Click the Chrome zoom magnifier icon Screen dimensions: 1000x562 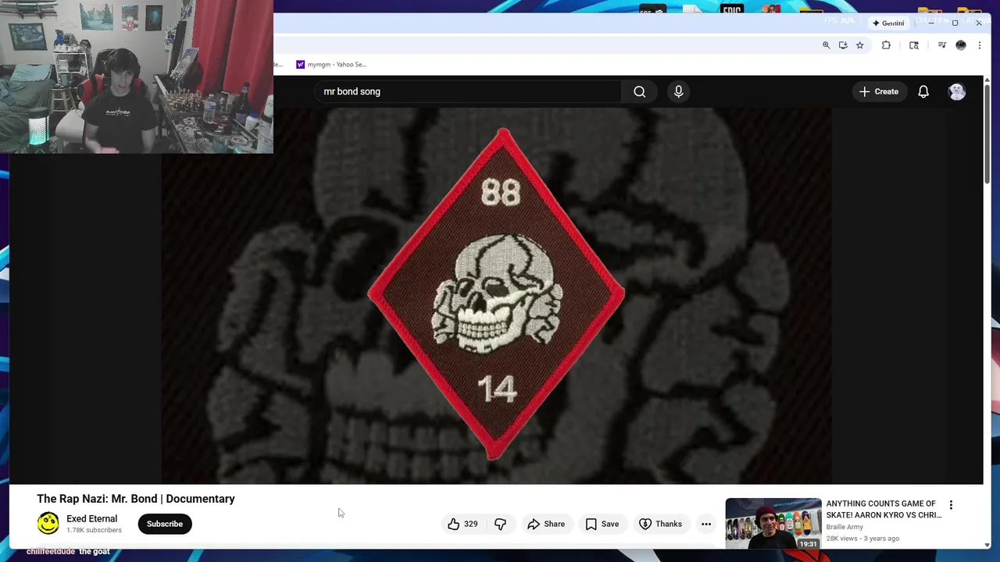point(826,45)
